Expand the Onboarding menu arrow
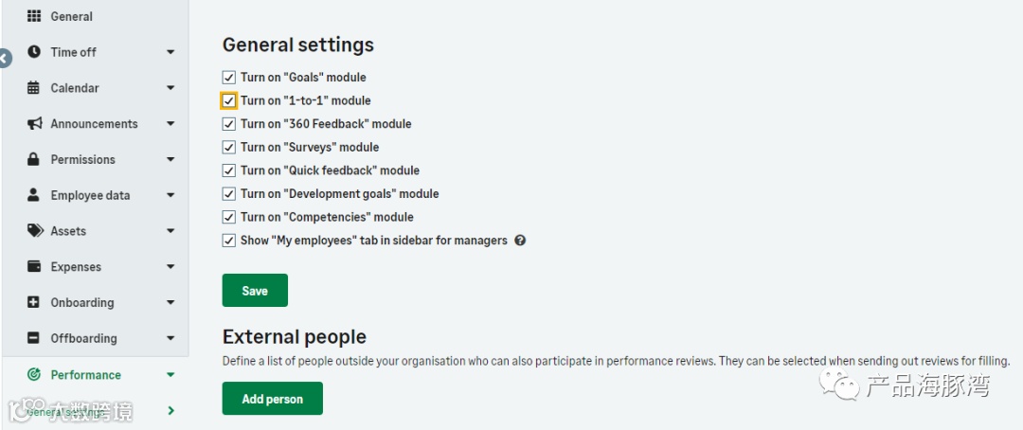Screen dimensions: 1023x430 point(170,303)
